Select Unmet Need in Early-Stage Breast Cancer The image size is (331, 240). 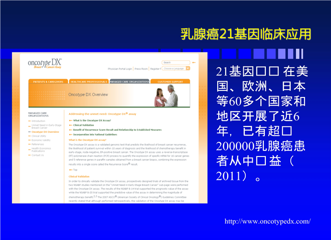46,126
